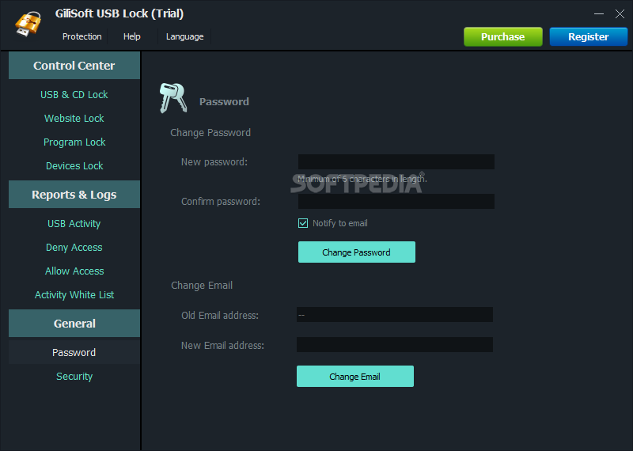Click the bold Password page heading
This screenshot has height=451, width=633.
click(224, 102)
